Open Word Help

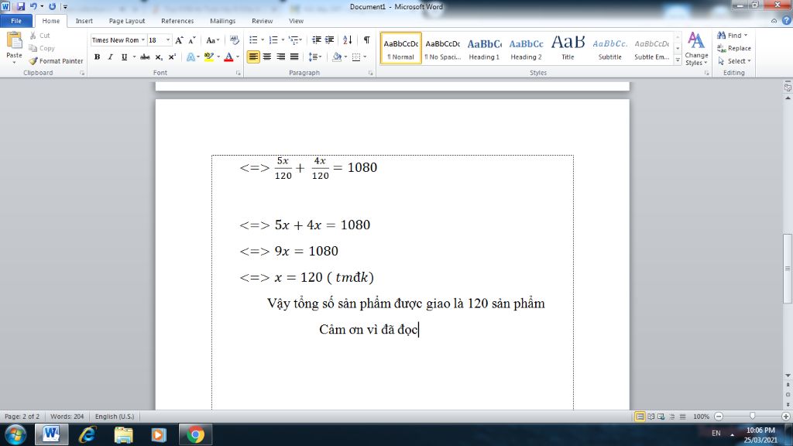coord(787,21)
